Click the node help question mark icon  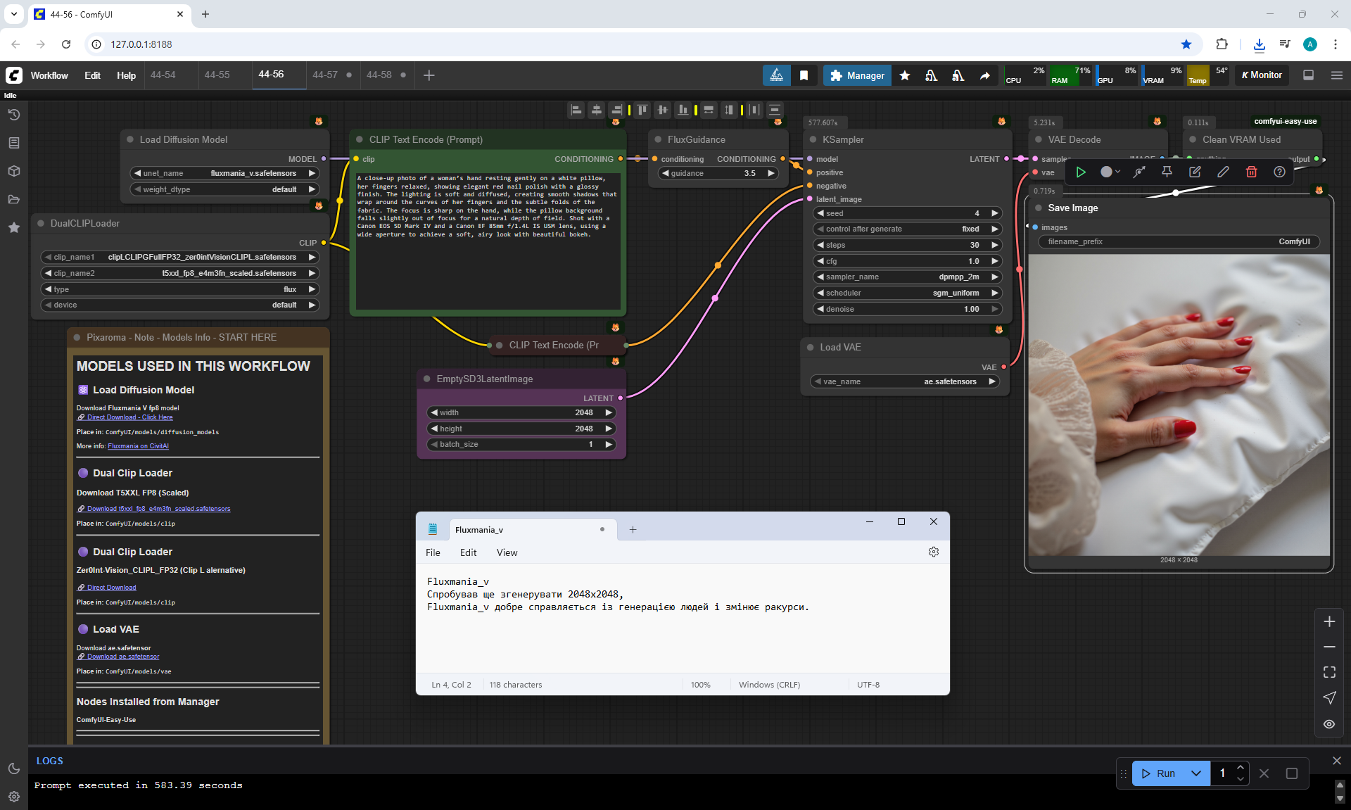click(1279, 172)
